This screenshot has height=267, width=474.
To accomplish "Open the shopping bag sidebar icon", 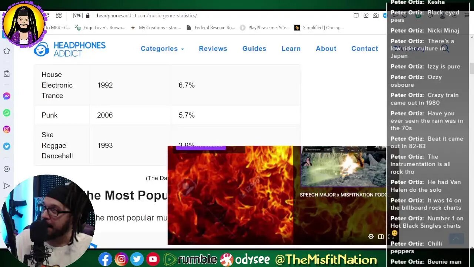I will tap(7, 73).
